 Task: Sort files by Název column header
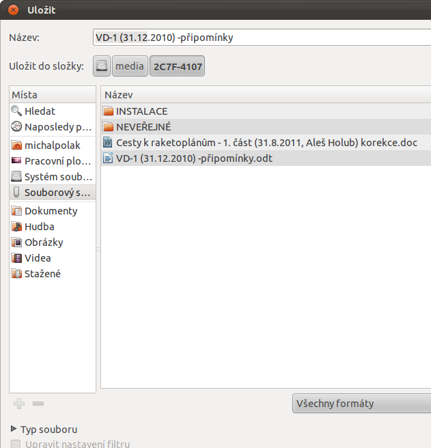[266, 94]
